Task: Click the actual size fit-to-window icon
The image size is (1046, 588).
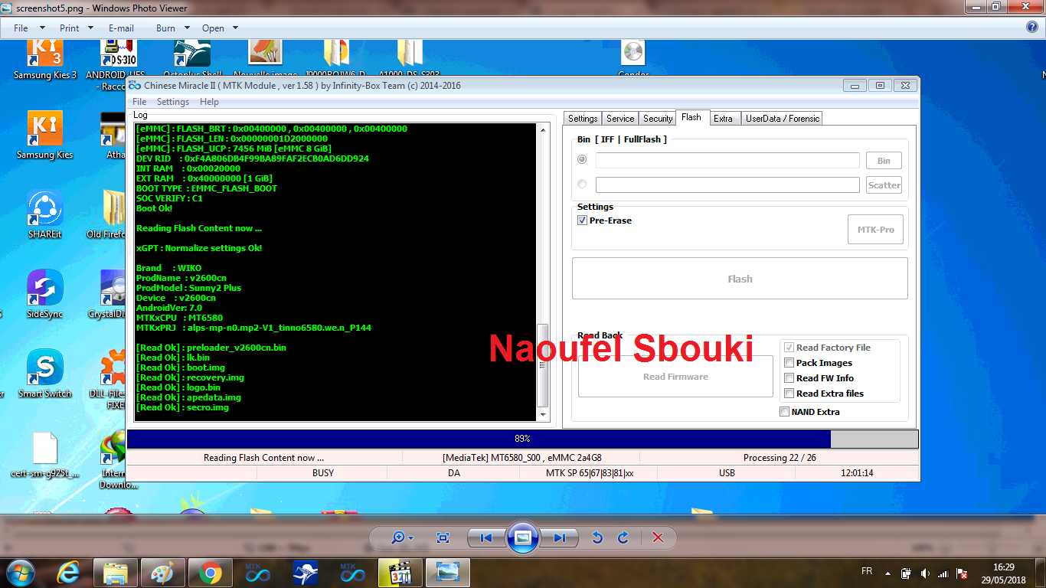Action: pos(443,537)
